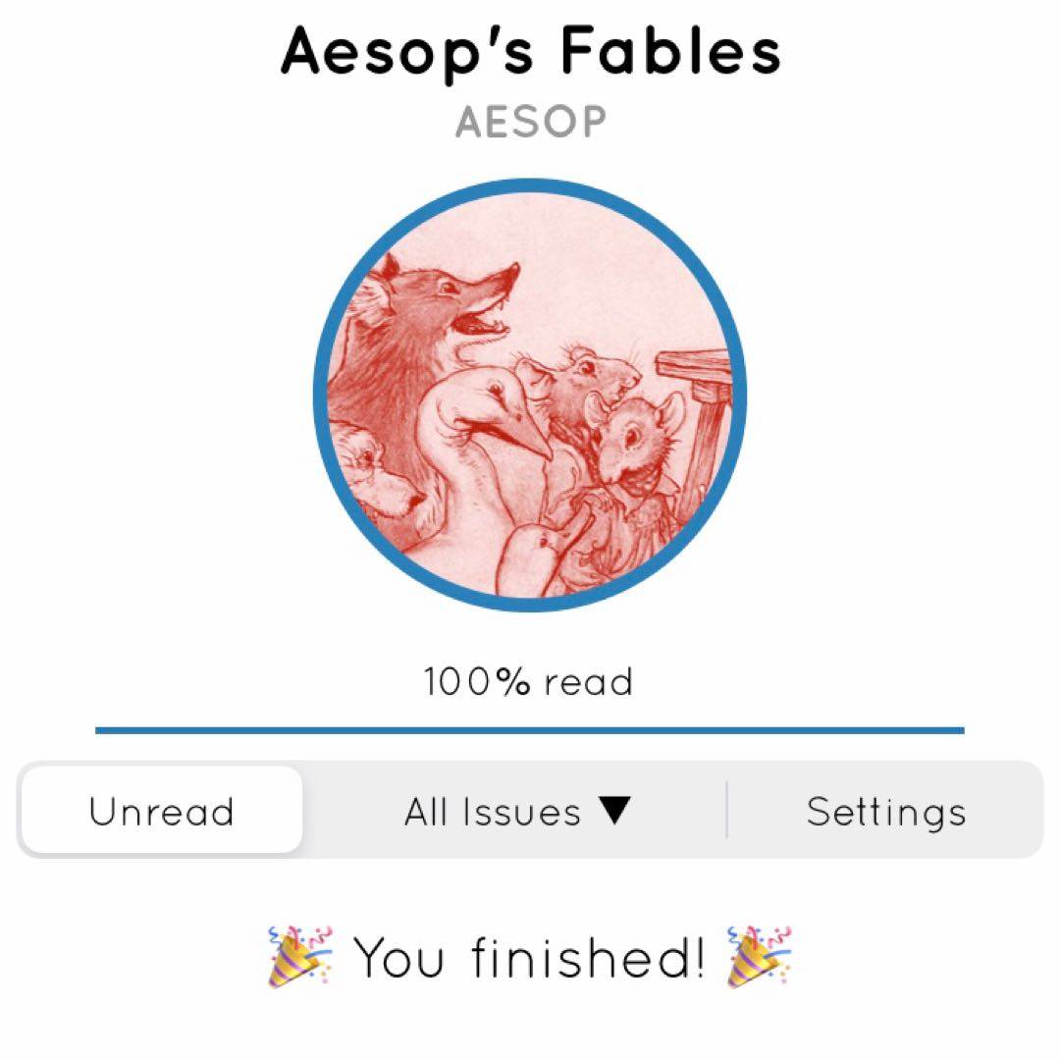Click the divider left of Settings
The width and height of the screenshot is (1060, 1060).
(x=726, y=811)
